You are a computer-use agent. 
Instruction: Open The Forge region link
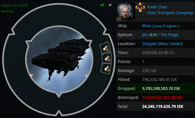(x=169, y=35)
